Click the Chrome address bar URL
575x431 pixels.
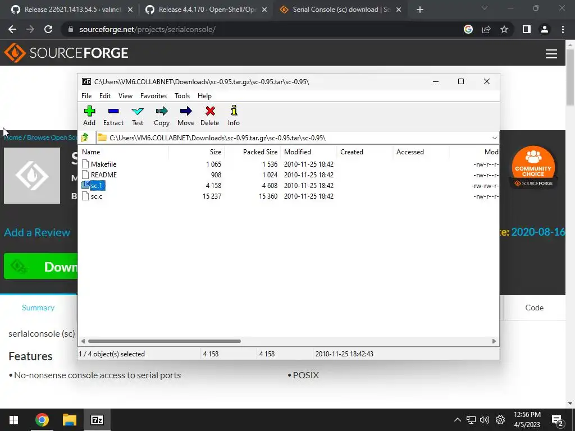[x=148, y=29]
